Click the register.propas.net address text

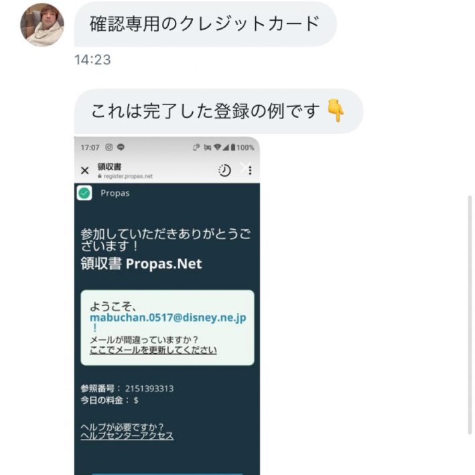click(128, 176)
